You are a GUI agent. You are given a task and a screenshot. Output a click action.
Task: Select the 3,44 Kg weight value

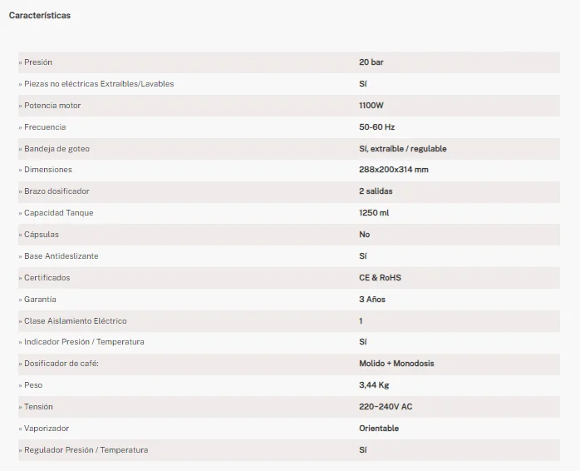click(374, 385)
